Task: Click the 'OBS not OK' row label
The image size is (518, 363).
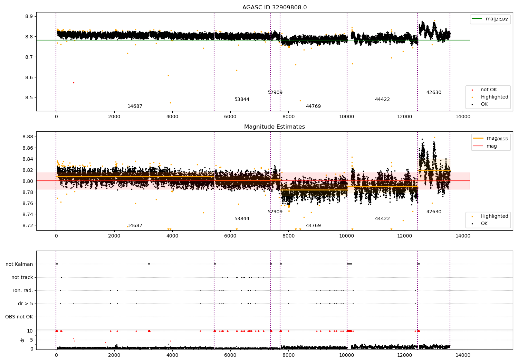Action: click(19, 317)
